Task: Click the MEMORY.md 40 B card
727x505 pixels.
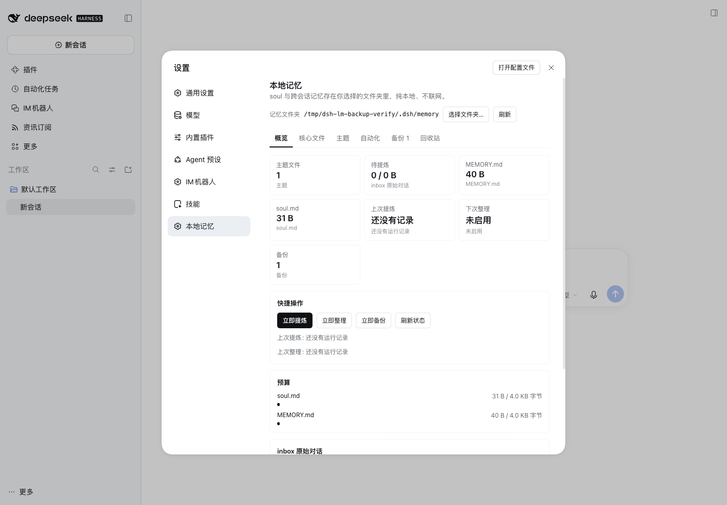Action: (x=504, y=175)
